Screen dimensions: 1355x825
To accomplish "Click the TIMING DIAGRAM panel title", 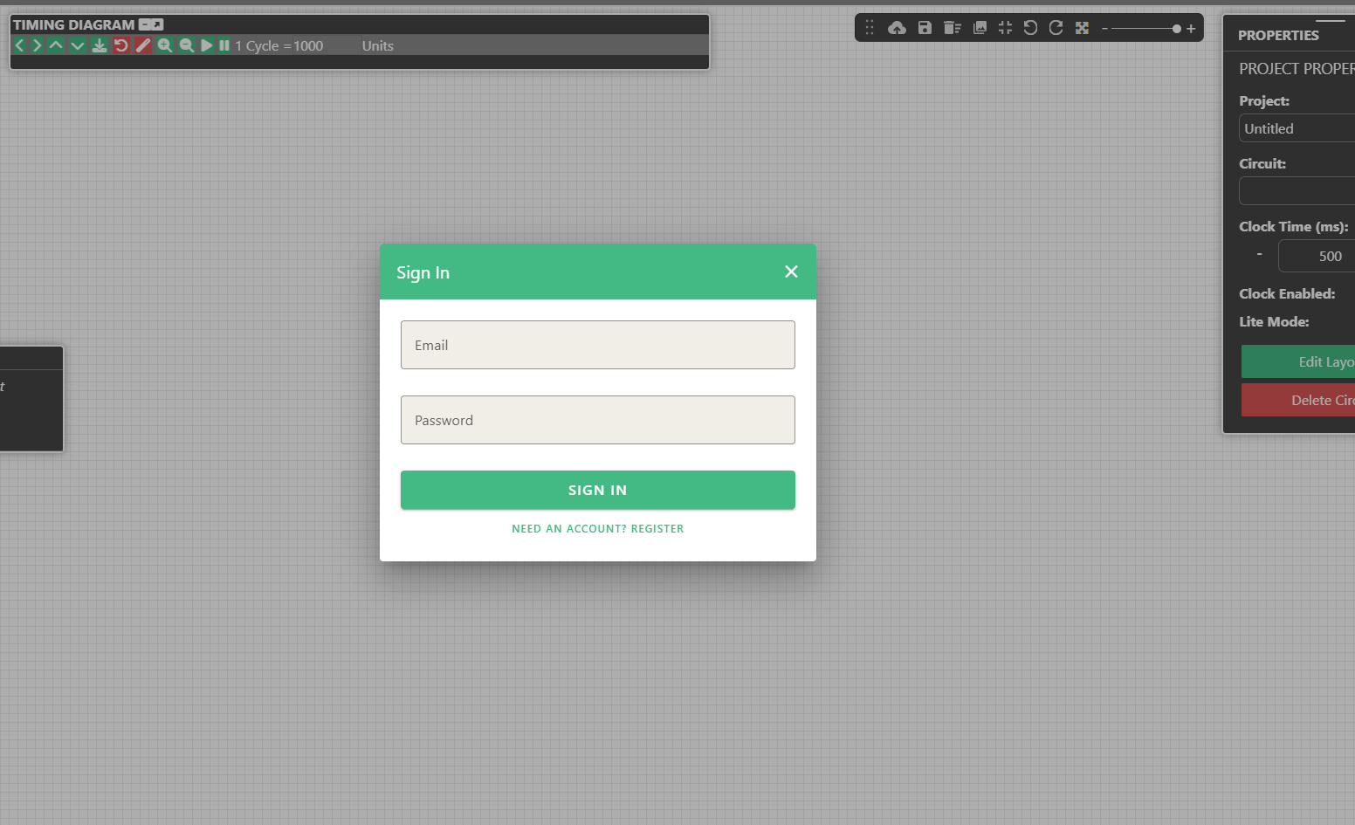I will coord(75,24).
